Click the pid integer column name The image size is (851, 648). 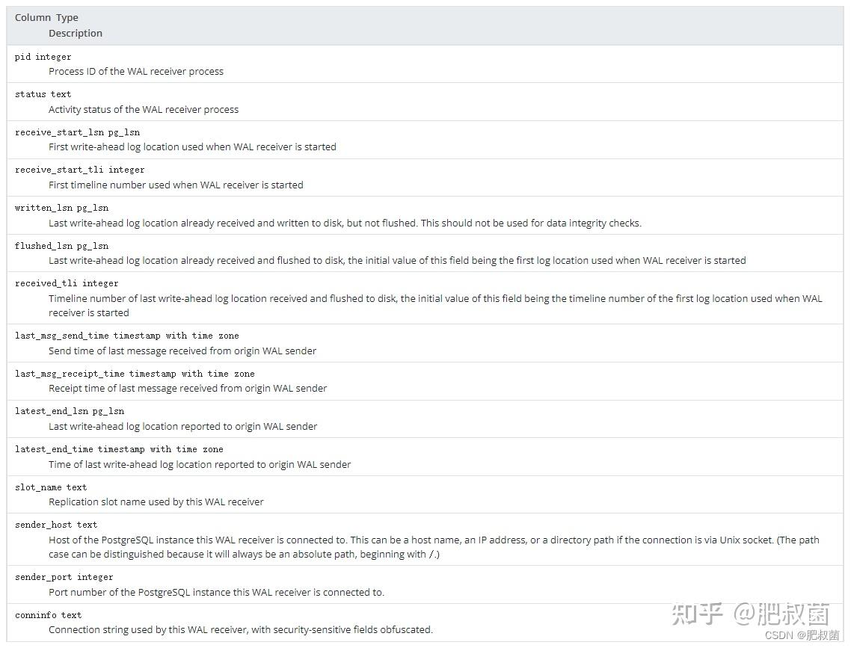(43, 56)
